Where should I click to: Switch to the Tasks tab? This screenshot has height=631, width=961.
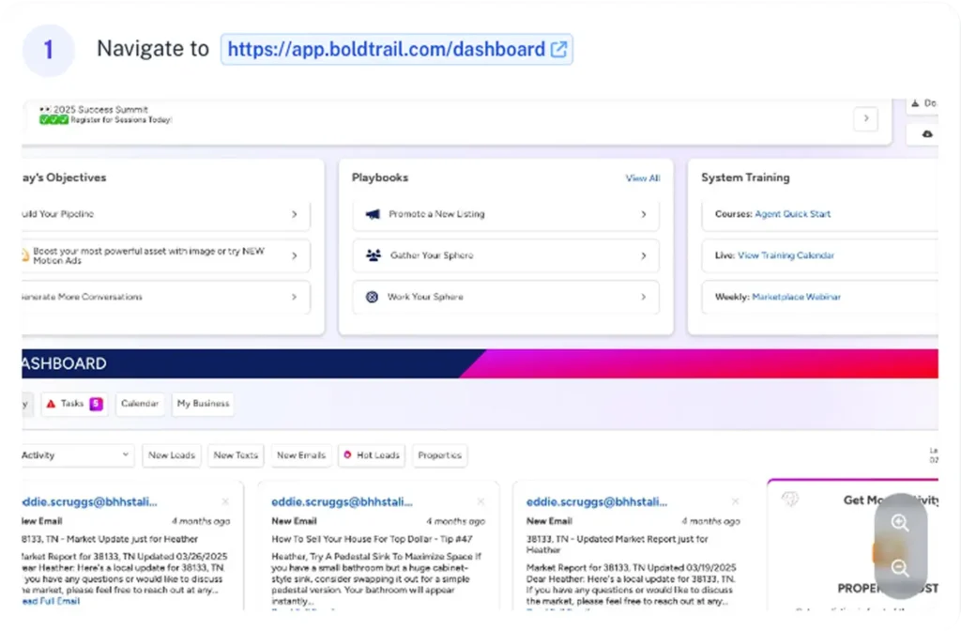tap(73, 404)
